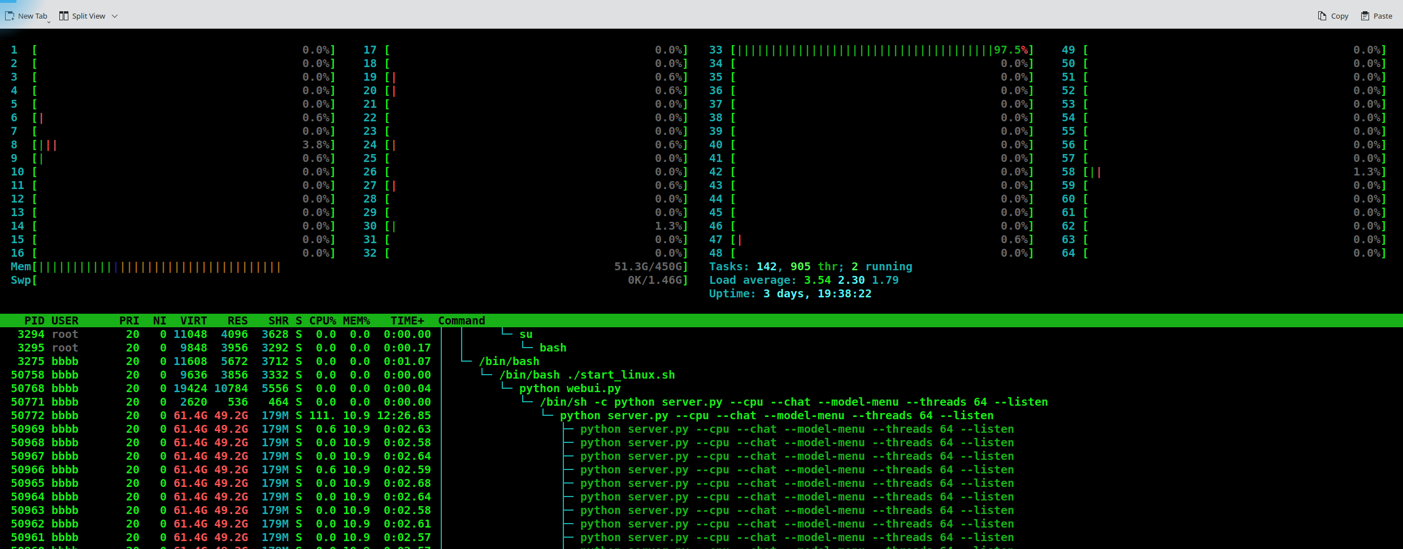Click the Command column header
1403x549 pixels.
tap(462, 320)
